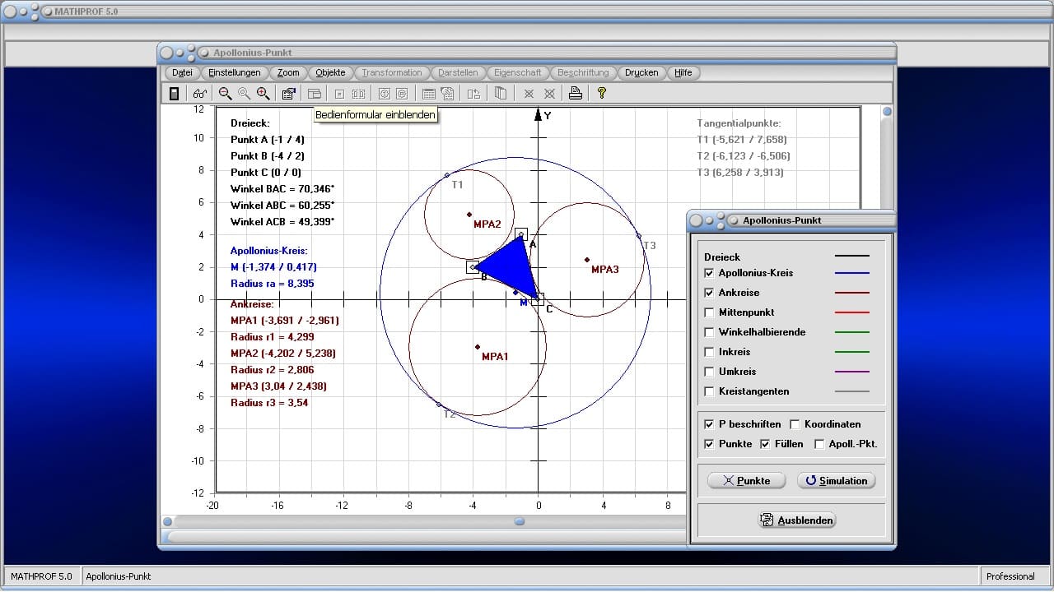Click the vertical scrollbar knob right of plot
This screenshot has height=592, width=1054.
[887, 112]
